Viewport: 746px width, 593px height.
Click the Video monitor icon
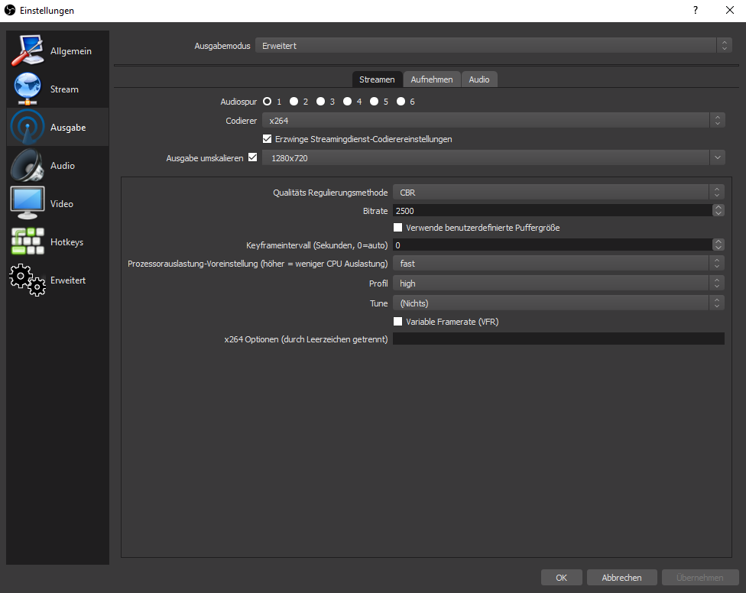coord(28,203)
